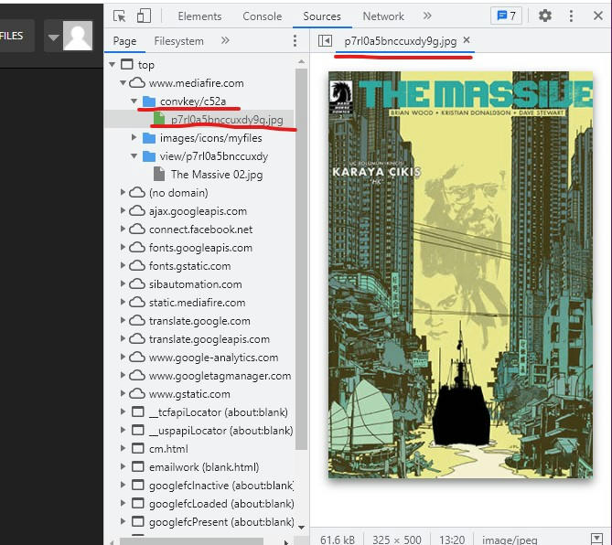Click the cm.html frame icon
612x545 pixels.
pos(138,449)
